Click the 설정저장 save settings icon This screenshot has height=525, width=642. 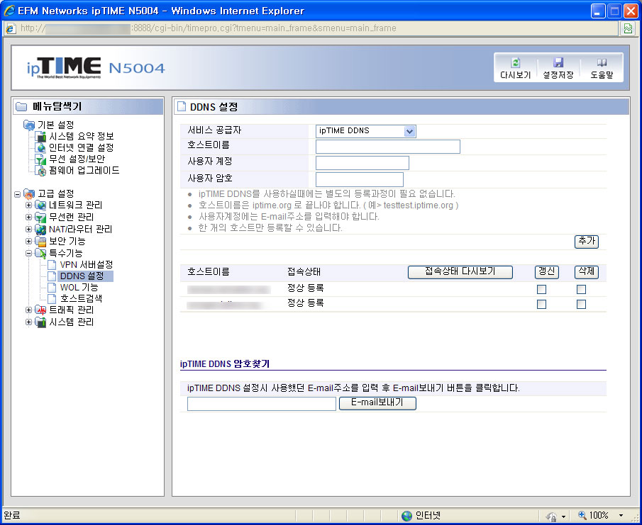coord(558,62)
